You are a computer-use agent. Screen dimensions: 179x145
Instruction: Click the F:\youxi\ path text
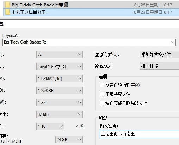pyautogui.click(x=10, y=35)
